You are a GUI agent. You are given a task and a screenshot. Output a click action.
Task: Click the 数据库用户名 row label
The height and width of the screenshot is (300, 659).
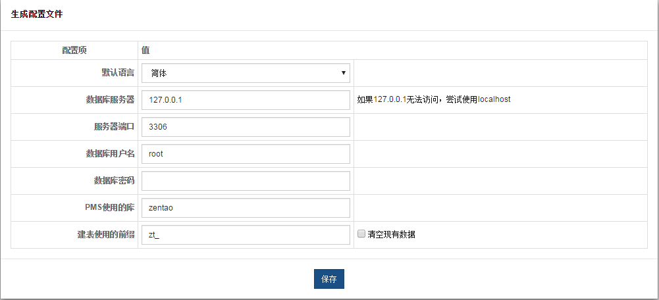point(110,153)
